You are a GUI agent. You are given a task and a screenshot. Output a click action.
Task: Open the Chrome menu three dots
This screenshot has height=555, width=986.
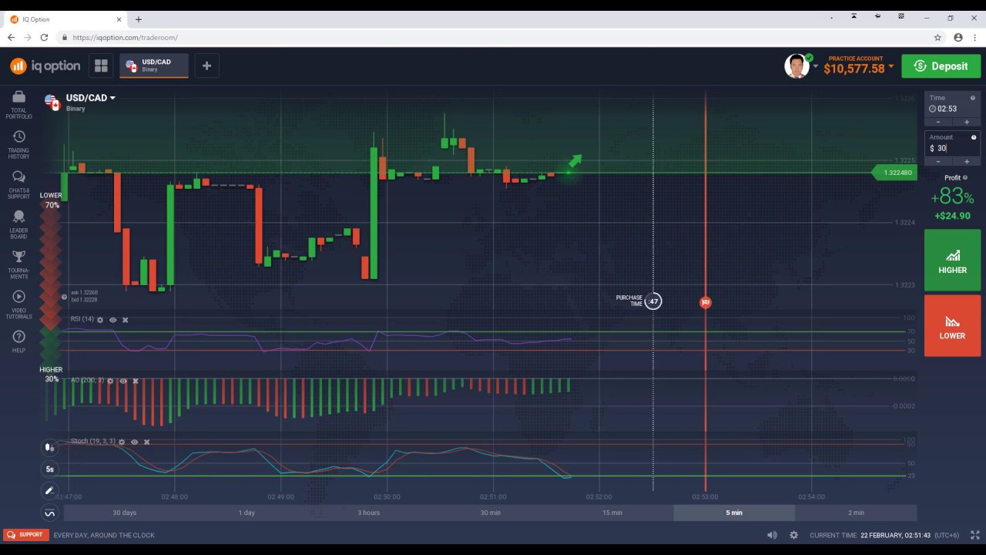974,37
